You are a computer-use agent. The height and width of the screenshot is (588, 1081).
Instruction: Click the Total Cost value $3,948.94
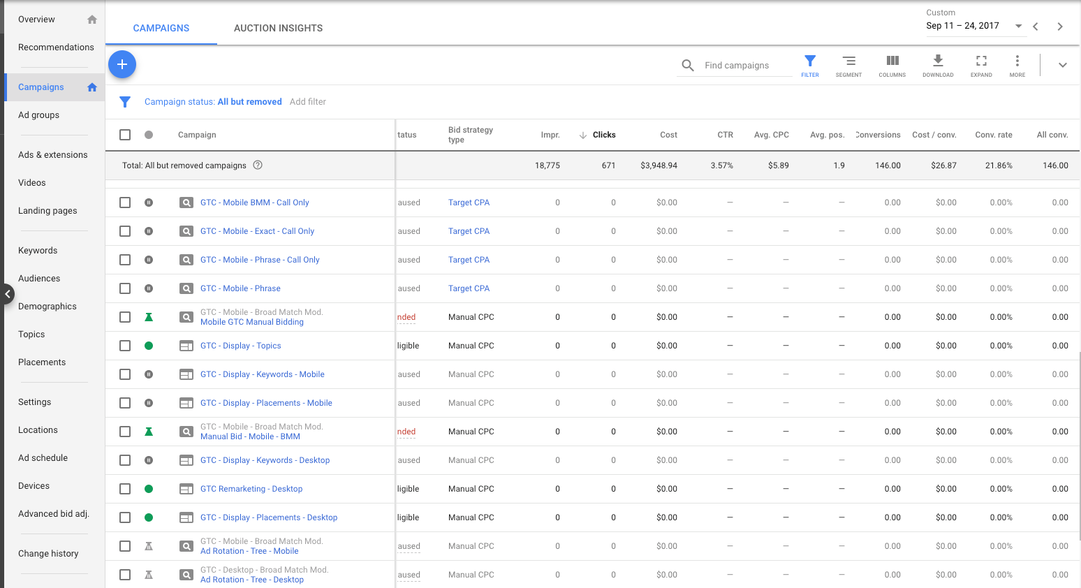click(659, 166)
